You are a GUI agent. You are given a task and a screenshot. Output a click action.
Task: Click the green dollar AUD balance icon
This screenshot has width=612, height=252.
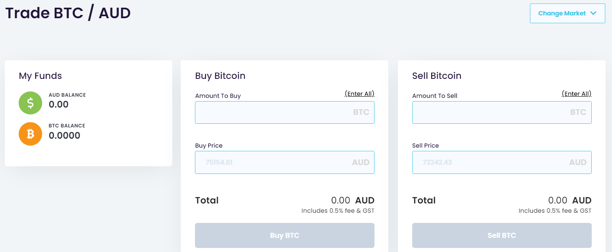tap(30, 103)
